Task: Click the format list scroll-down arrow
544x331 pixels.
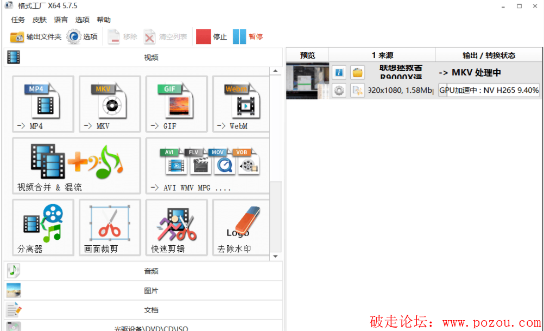Action: click(x=276, y=256)
